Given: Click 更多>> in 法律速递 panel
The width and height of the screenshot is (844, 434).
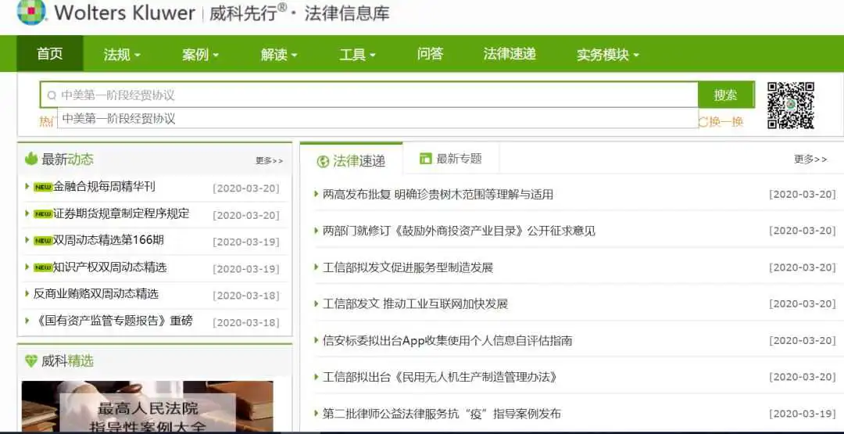Looking at the screenshot, I should click(x=810, y=159).
